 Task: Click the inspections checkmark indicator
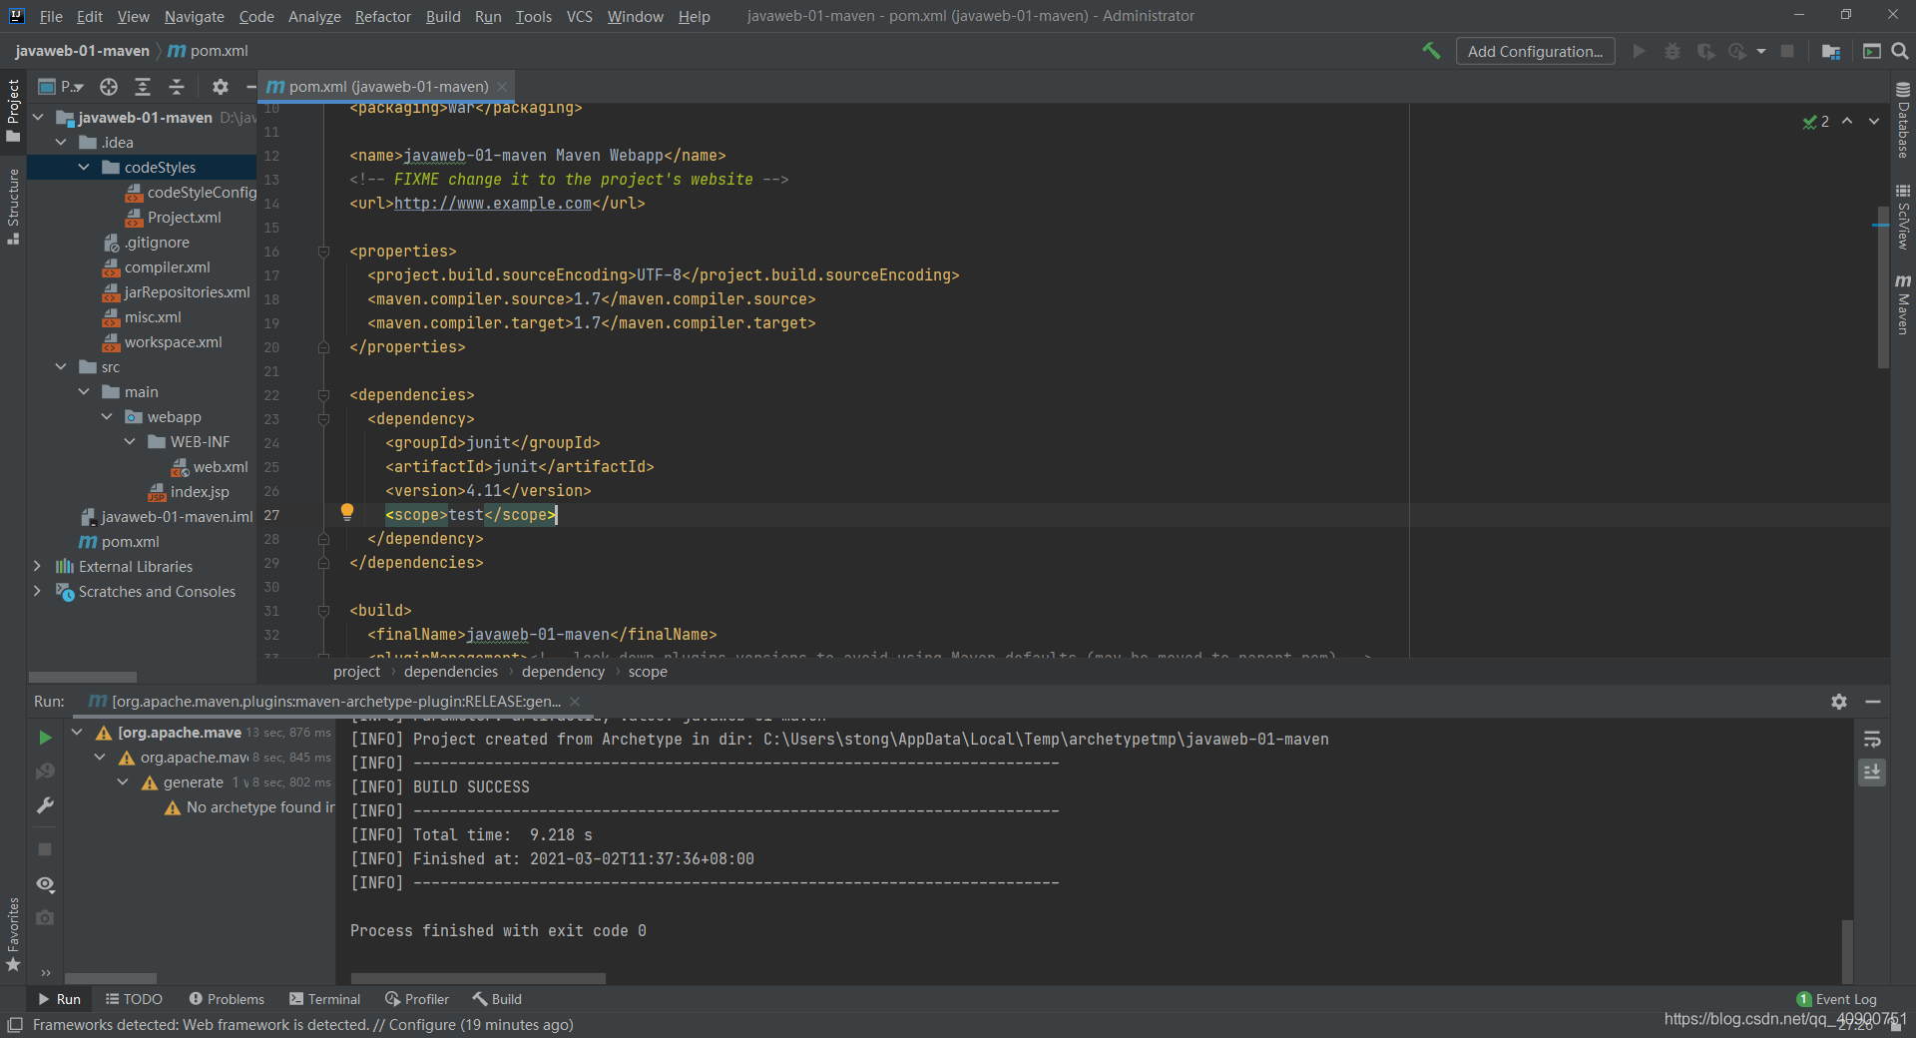pos(1816,121)
